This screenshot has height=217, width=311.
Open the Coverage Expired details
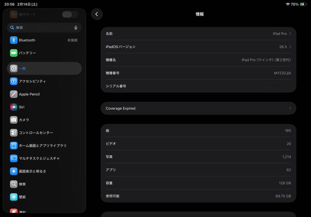pyautogui.click(x=198, y=108)
